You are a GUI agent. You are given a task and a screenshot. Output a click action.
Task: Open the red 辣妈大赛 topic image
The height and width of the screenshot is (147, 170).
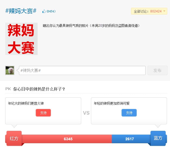21,39
